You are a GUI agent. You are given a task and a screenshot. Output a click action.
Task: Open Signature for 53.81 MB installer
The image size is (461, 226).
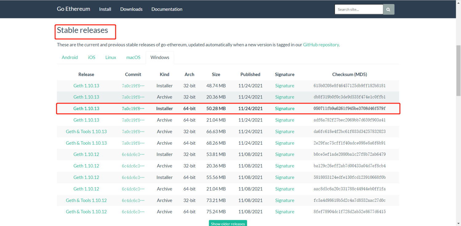[x=285, y=154]
